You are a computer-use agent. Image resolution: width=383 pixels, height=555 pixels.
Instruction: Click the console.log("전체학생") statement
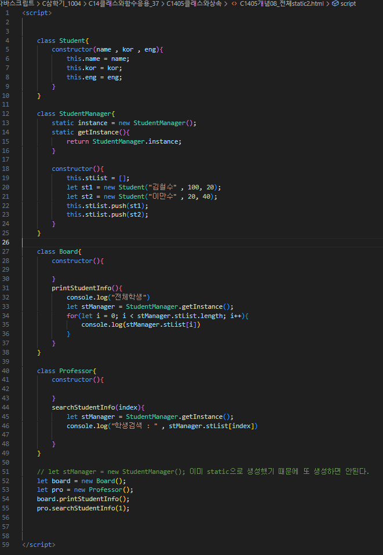(108, 297)
